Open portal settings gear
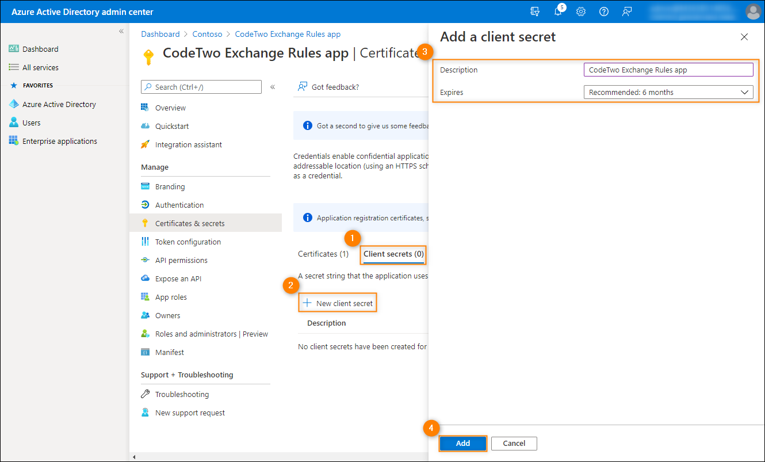Image resolution: width=765 pixels, height=462 pixels. point(581,12)
